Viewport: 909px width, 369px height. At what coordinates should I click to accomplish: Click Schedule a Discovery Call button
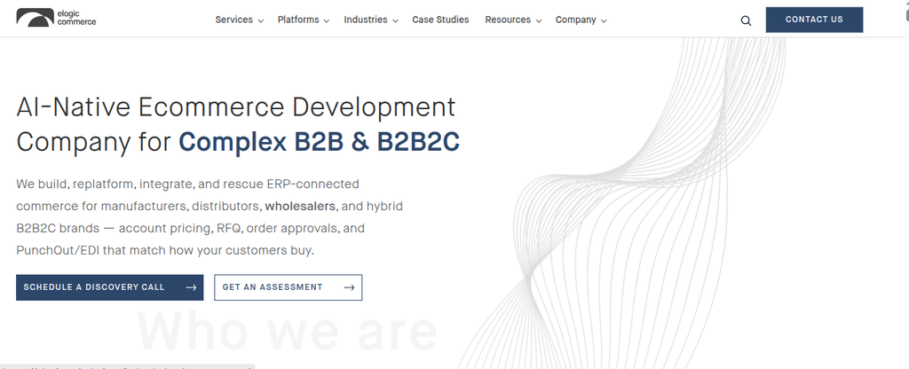(109, 287)
